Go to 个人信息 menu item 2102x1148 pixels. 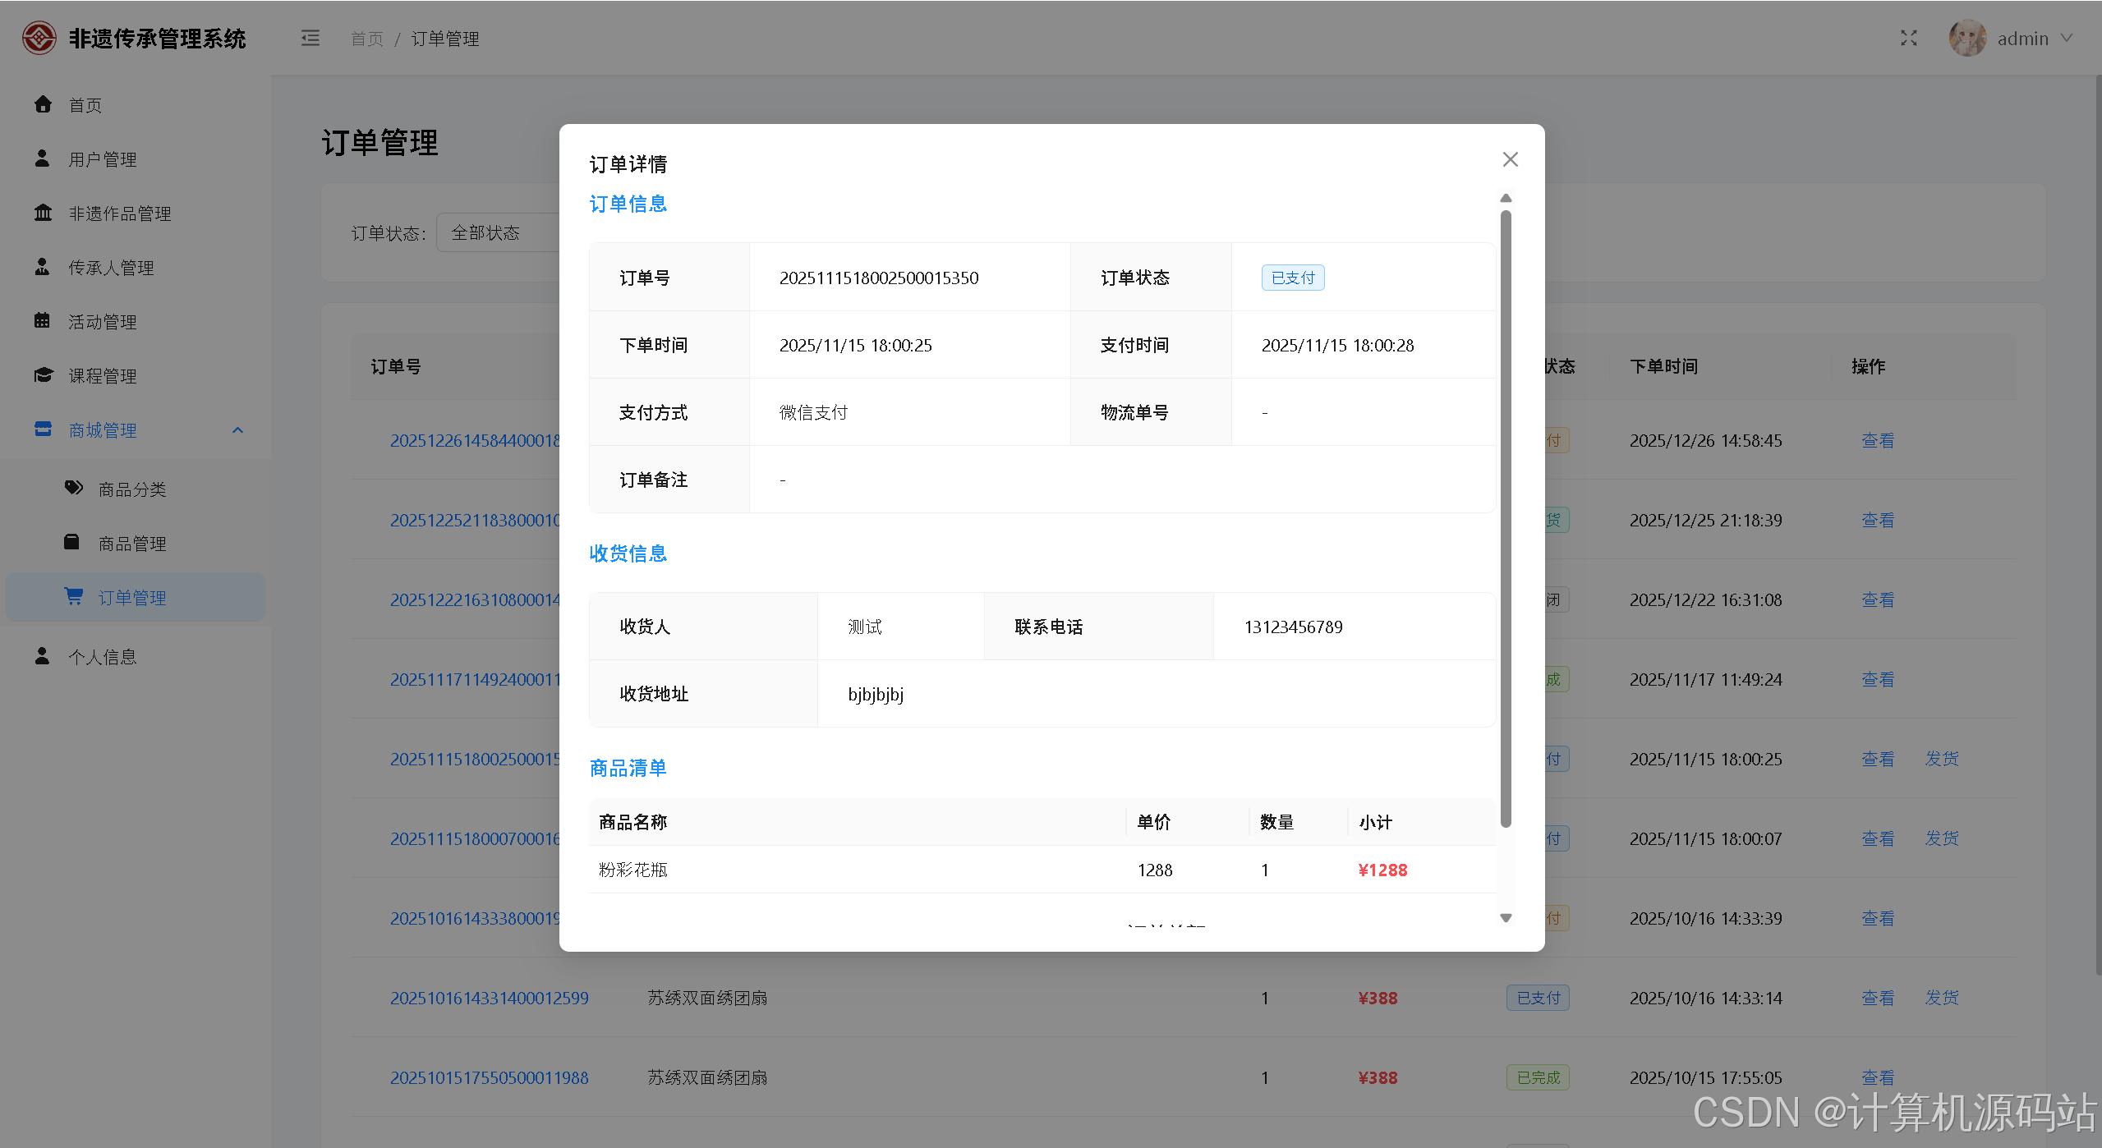[x=103, y=657]
